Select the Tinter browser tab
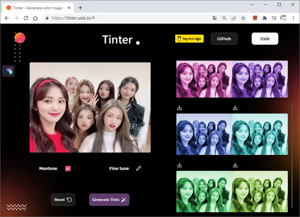Screen dimensions: 300x217 click(x=39, y=8)
